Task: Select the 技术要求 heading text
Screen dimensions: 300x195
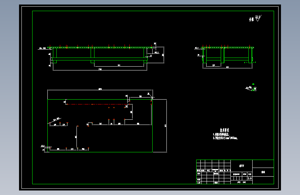Action: (225, 130)
